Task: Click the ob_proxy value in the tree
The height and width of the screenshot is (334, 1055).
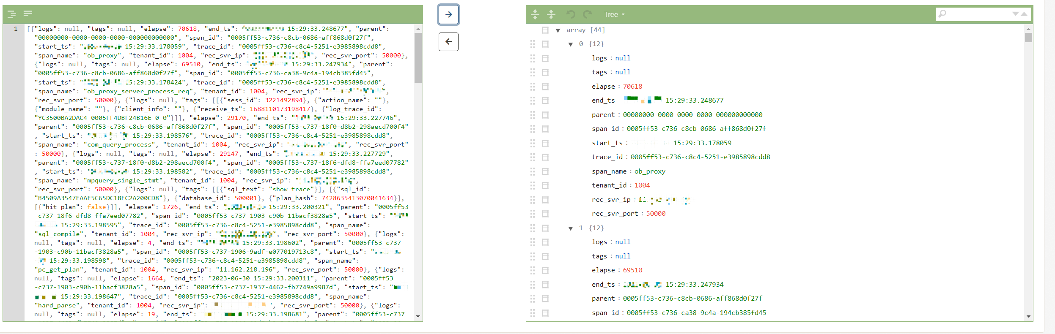Action: [650, 171]
